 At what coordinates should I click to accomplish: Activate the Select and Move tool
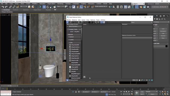coord(44,7)
